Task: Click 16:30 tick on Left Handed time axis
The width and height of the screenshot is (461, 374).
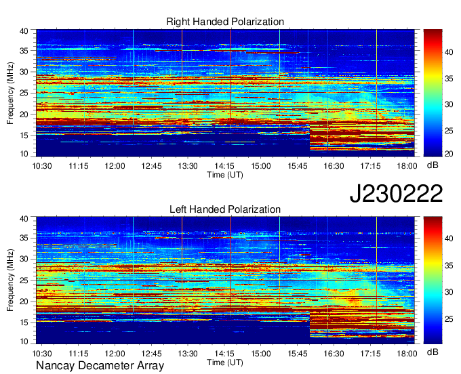Action: pos(334,354)
